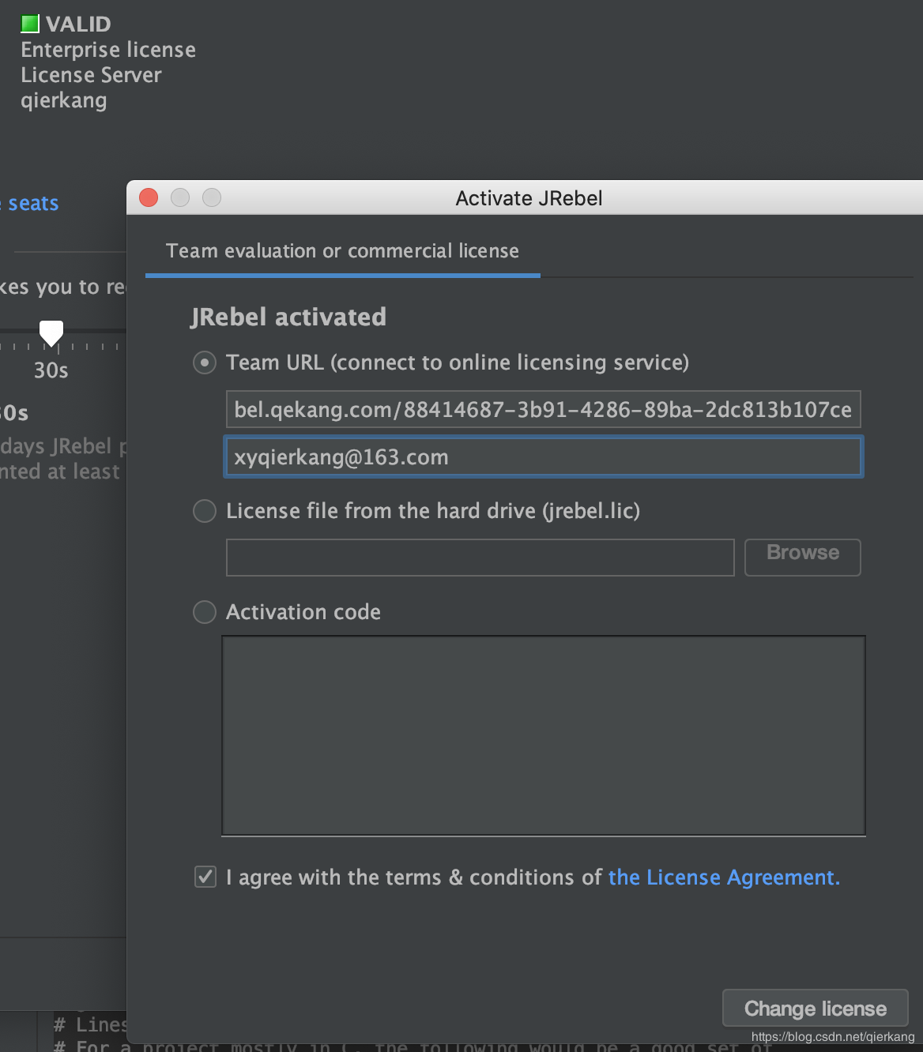
Task: Click the 30s slider handle
Action: (51, 333)
